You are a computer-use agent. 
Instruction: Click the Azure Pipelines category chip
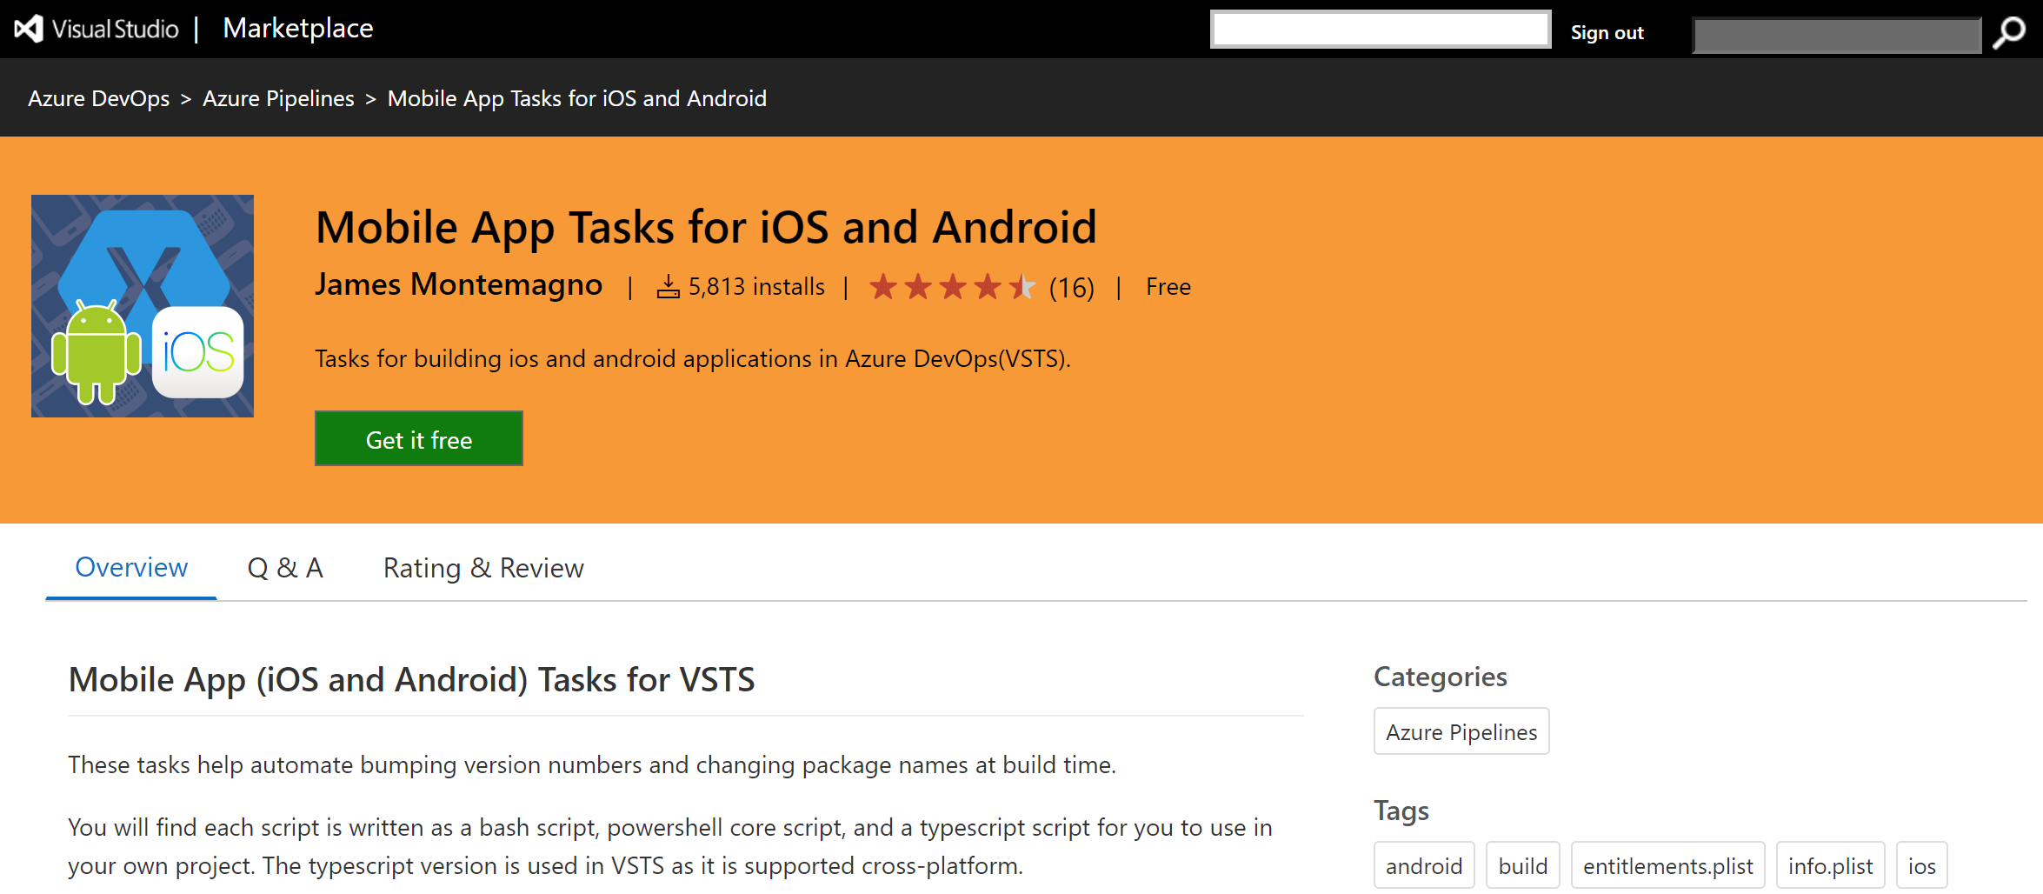(x=1461, y=731)
